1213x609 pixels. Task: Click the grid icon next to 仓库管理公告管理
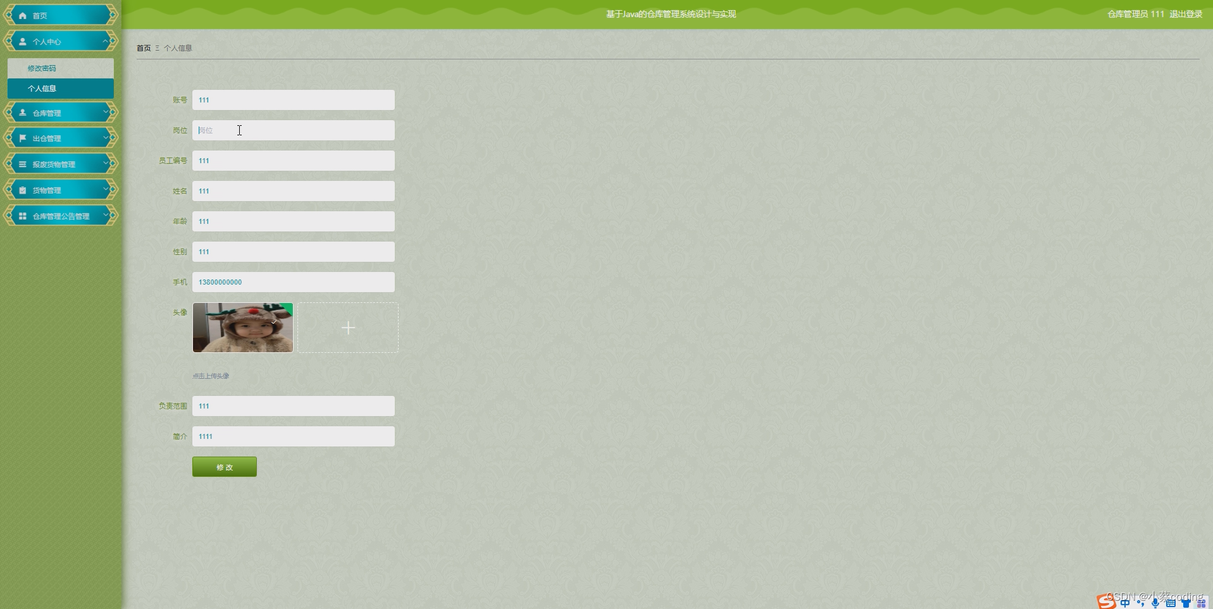(x=23, y=216)
